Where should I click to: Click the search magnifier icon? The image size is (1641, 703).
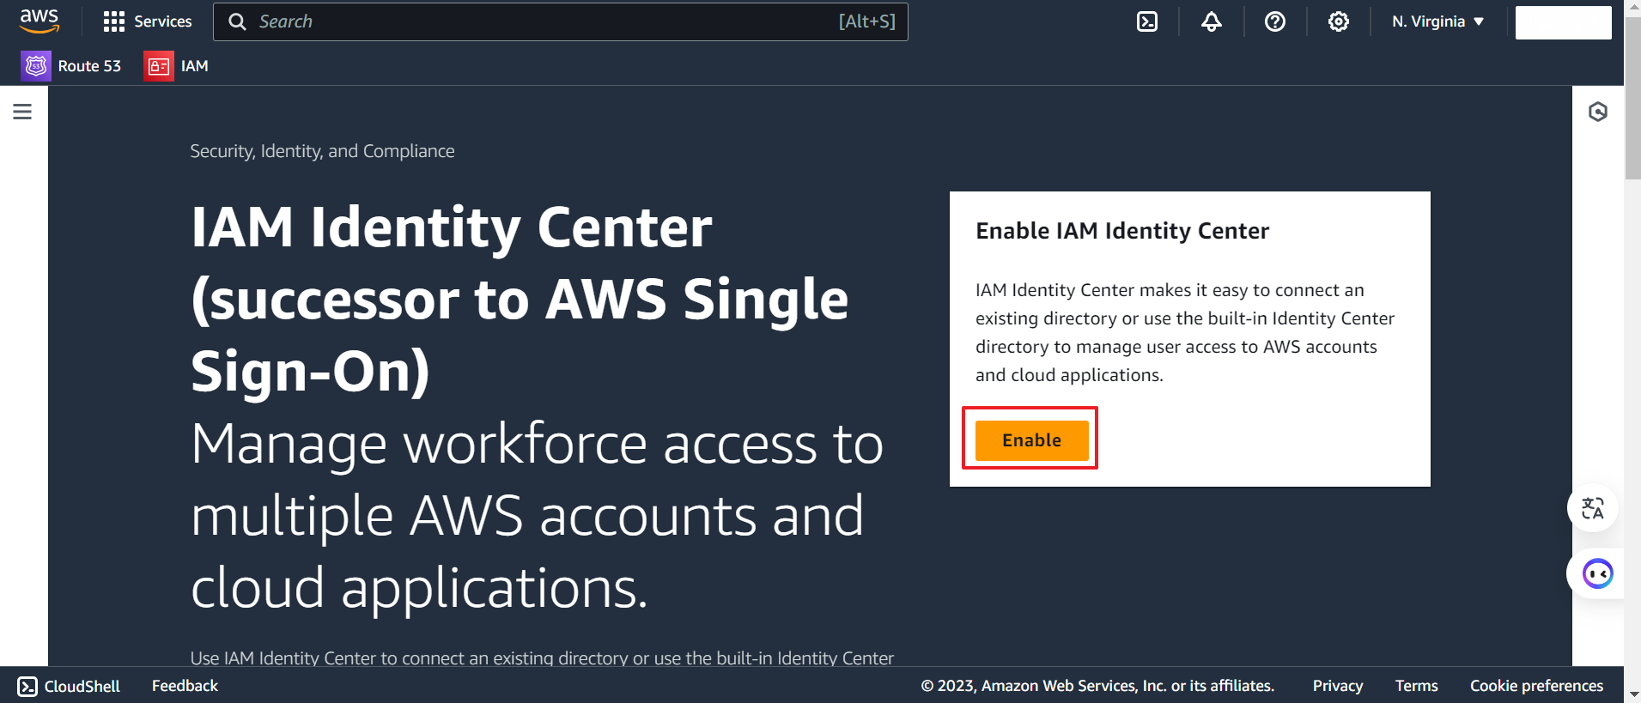(238, 21)
